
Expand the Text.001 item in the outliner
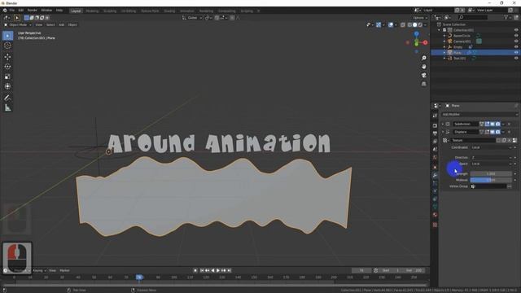tap(444, 58)
